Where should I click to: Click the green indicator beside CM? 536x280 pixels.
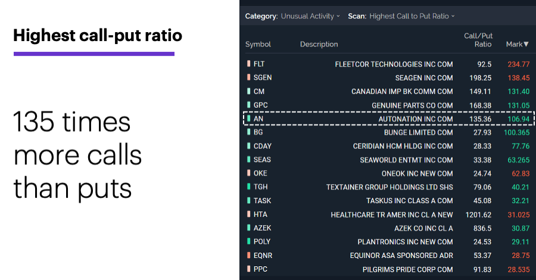248,91
